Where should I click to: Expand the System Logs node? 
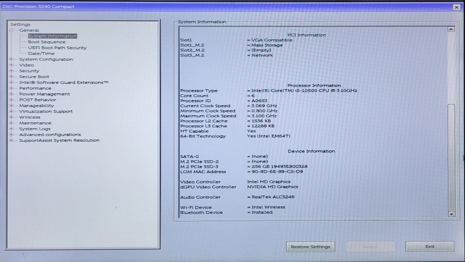[x=11, y=129]
